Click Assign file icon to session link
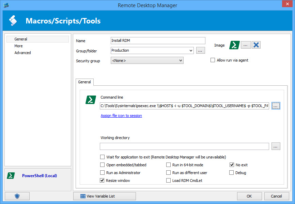 (x=121, y=116)
